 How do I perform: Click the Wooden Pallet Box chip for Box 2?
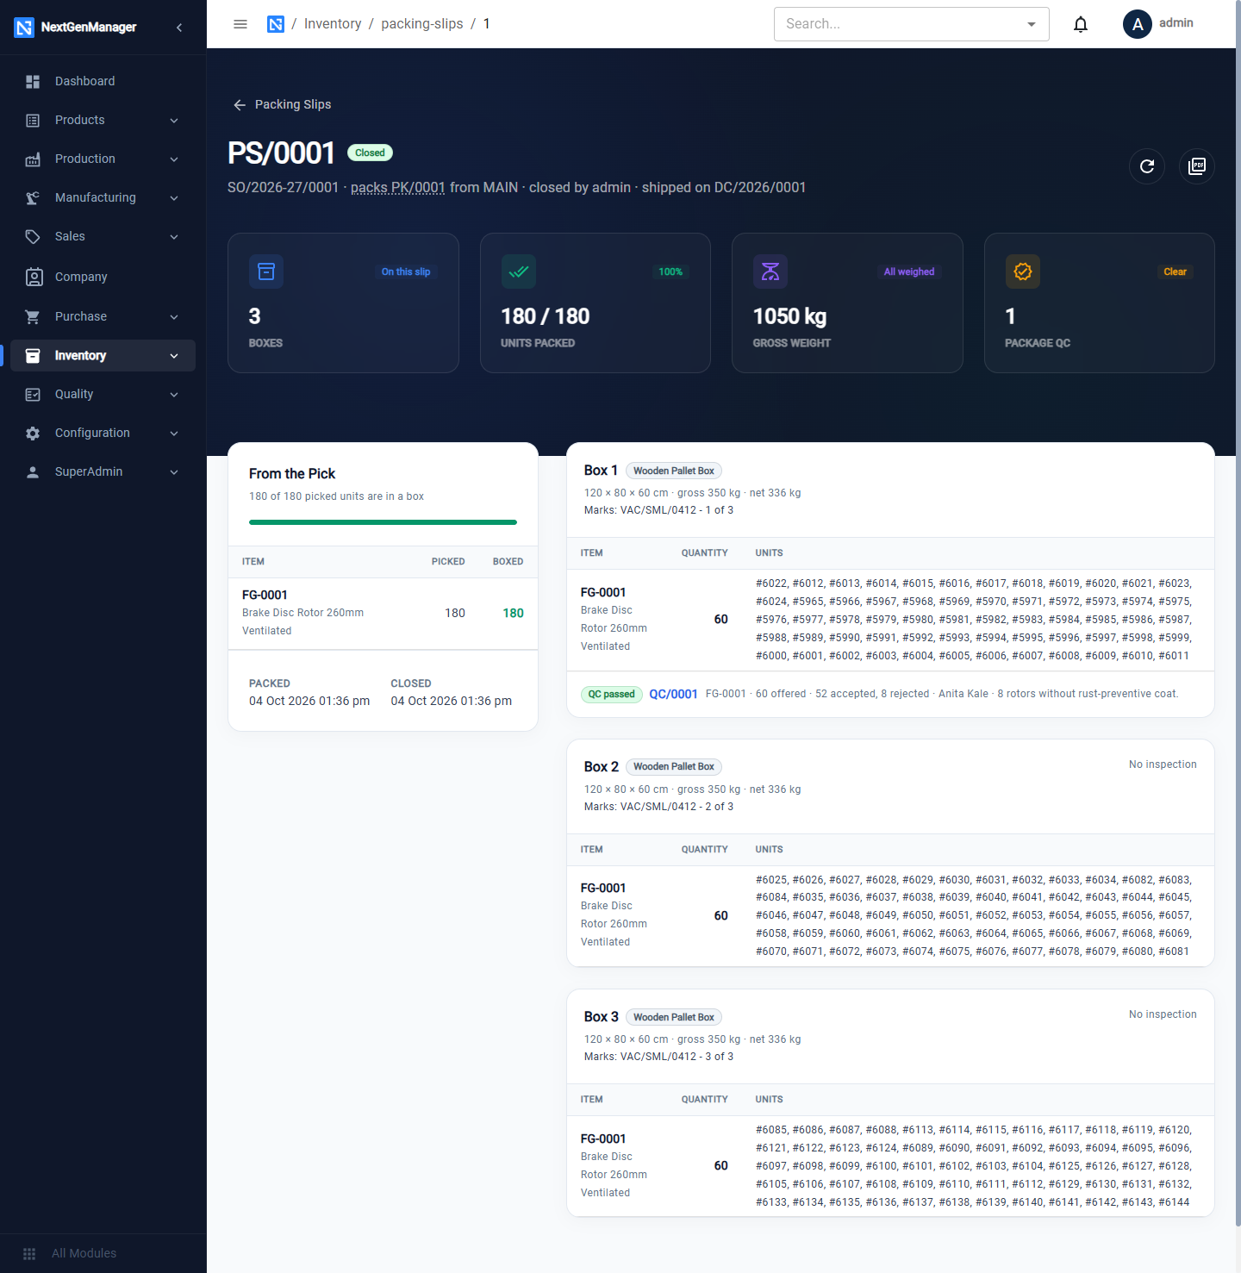coord(674,767)
